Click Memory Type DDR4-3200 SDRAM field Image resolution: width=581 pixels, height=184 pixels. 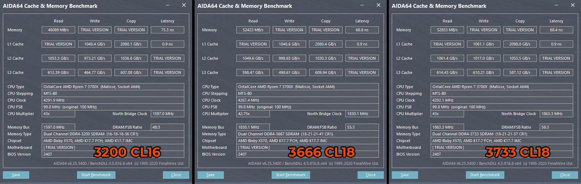[113, 134]
